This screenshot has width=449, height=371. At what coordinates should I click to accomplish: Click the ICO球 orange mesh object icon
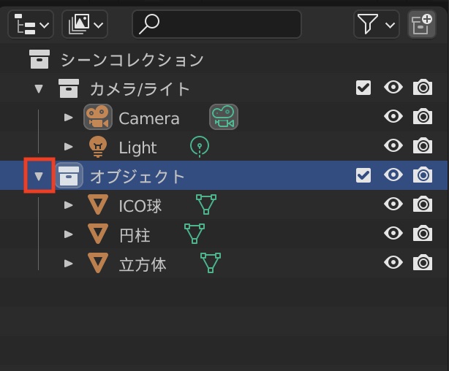97,205
